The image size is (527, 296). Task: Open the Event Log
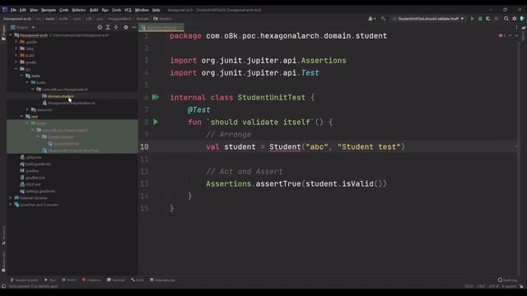(508, 280)
